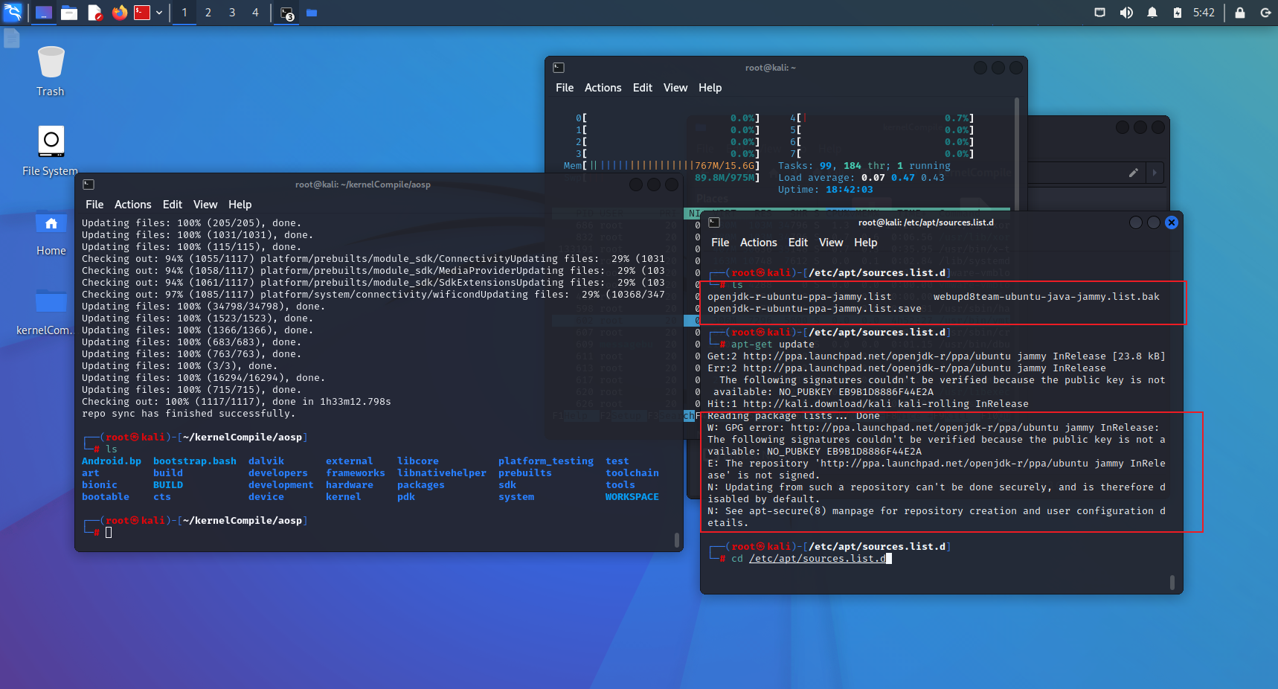Viewport: 1278px width, 689px height.
Task: Switch to workspace 4
Action: [255, 13]
